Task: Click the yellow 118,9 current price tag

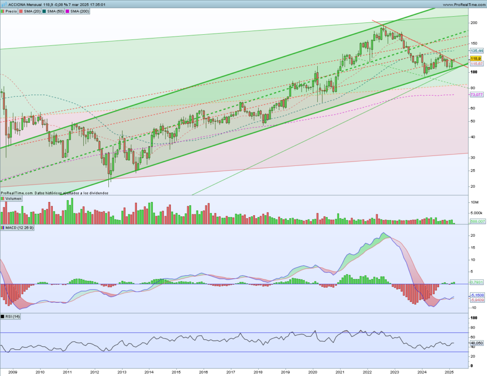Action: point(476,58)
